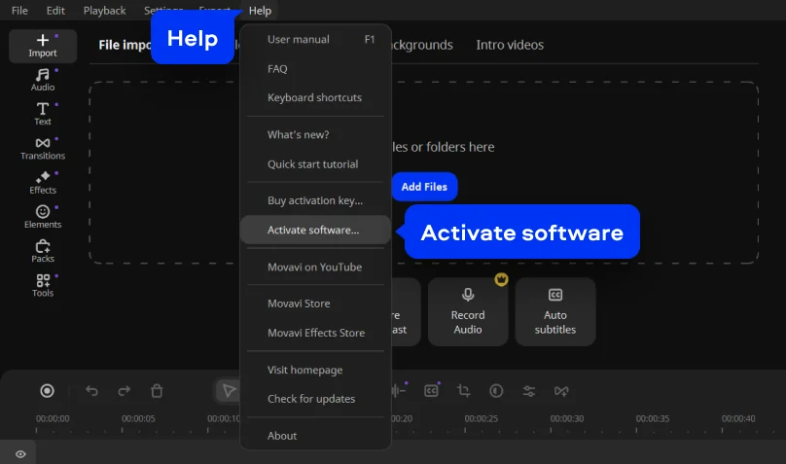Screen dimensions: 786x464
Task: Open the Import panel in sidebar
Action: click(43, 46)
